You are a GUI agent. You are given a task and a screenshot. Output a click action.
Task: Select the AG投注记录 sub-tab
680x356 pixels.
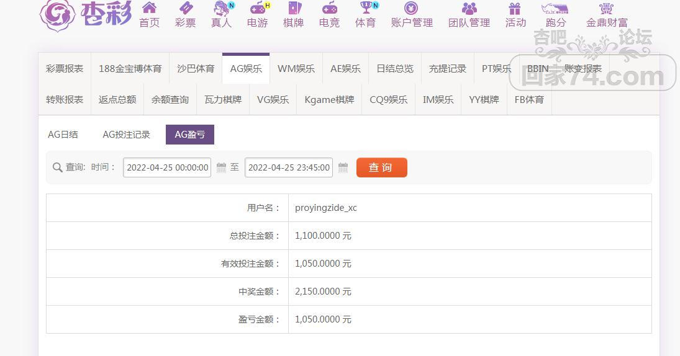[126, 135]
